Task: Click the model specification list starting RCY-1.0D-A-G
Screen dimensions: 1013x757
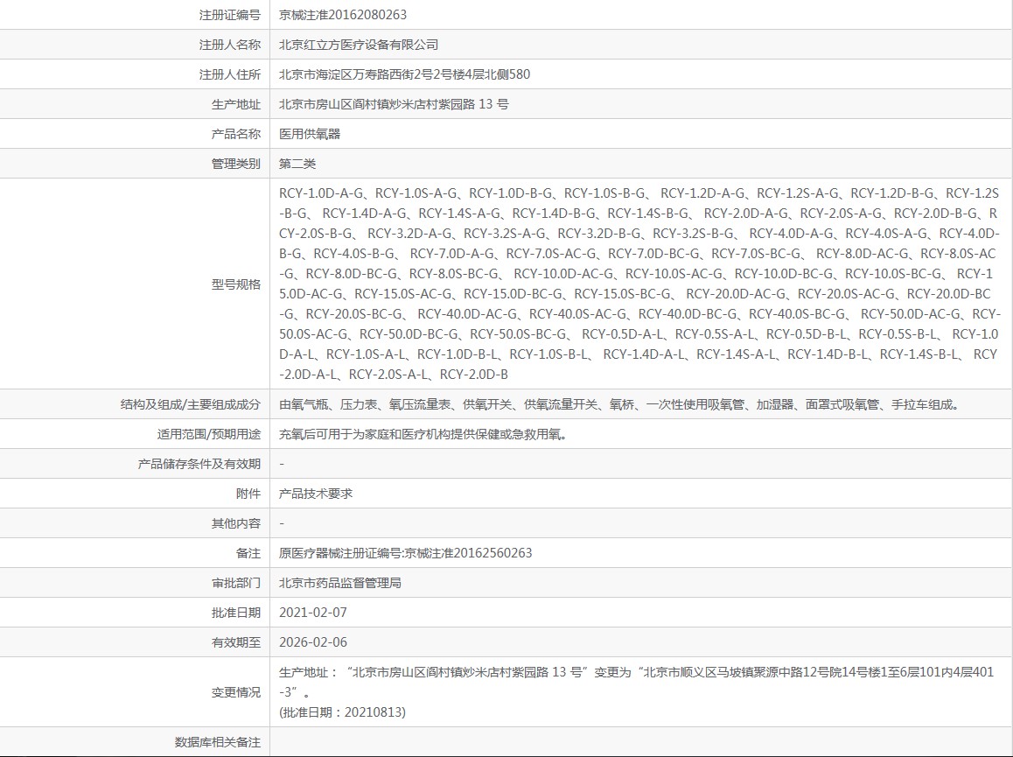Action: coord(639,284)
